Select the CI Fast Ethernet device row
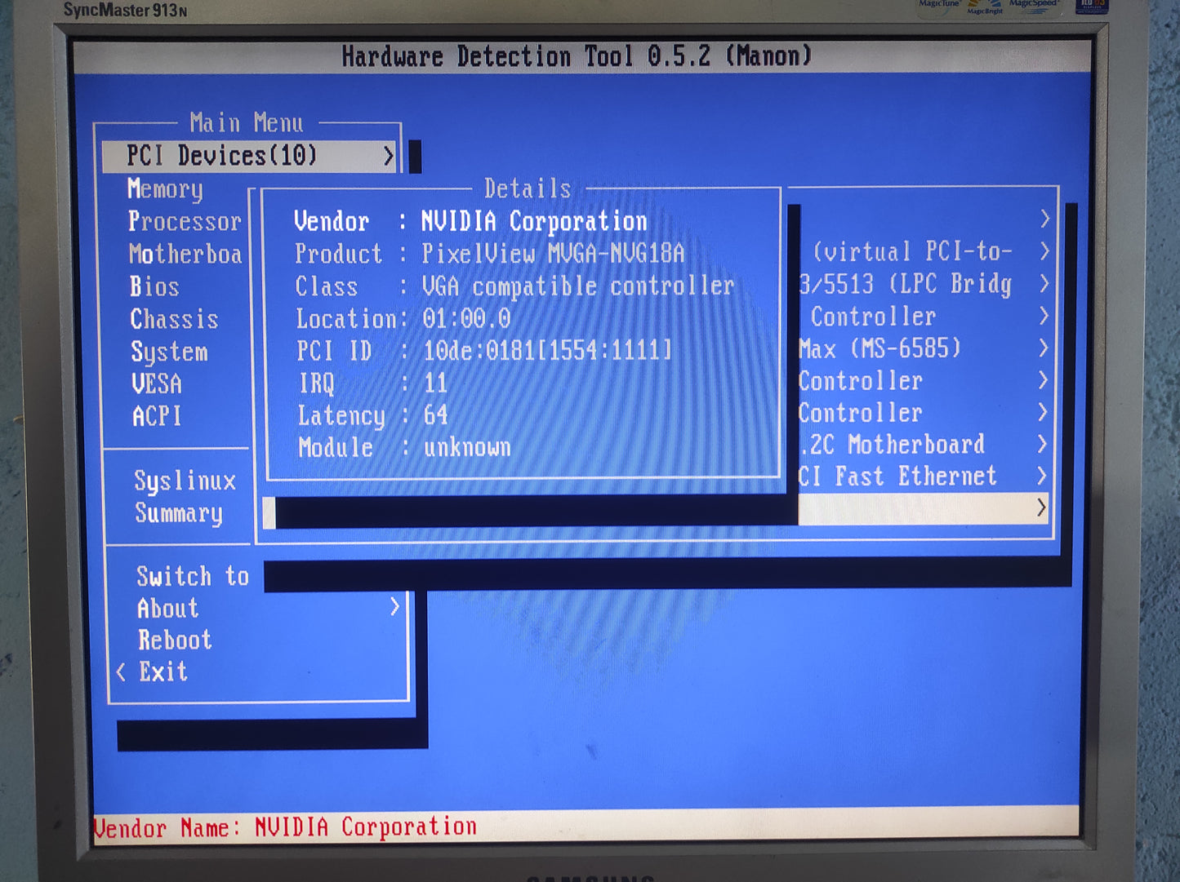This screenshot has width=1180, height=882. (x=898, y=476)
